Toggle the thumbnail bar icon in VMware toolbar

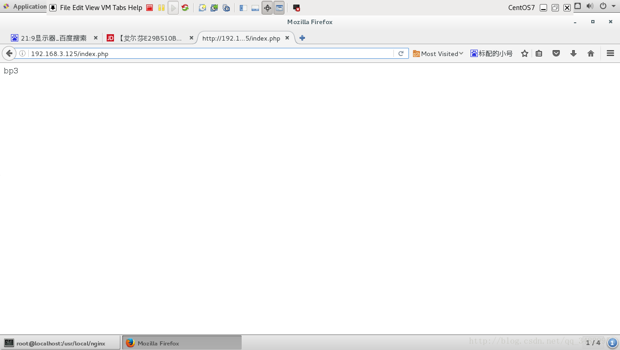(255, 8)
